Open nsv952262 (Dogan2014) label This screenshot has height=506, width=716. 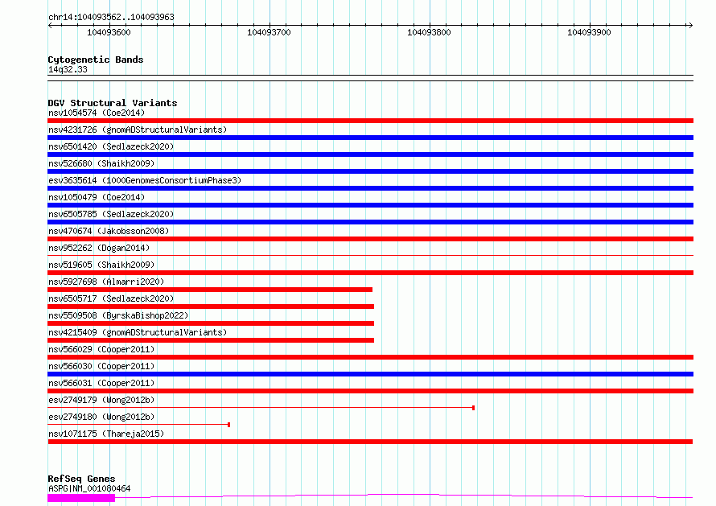pos(99,248)
